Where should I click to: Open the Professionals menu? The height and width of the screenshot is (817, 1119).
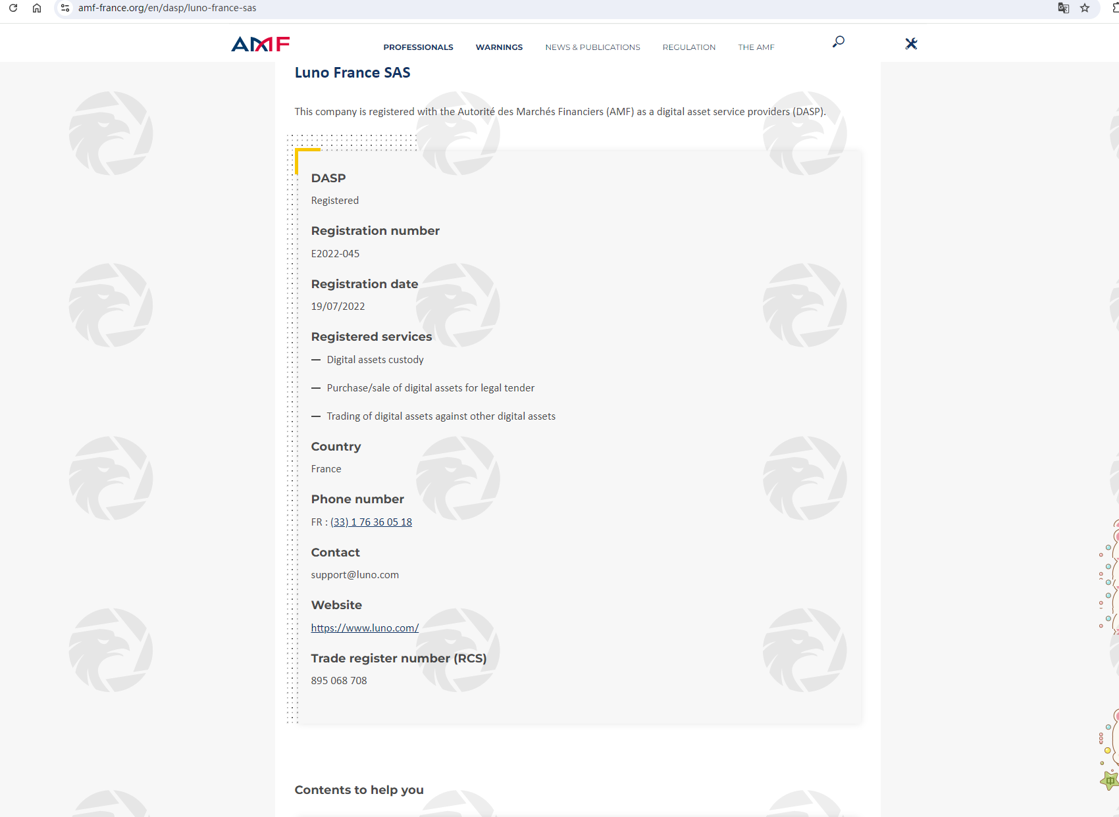point(419,47)
